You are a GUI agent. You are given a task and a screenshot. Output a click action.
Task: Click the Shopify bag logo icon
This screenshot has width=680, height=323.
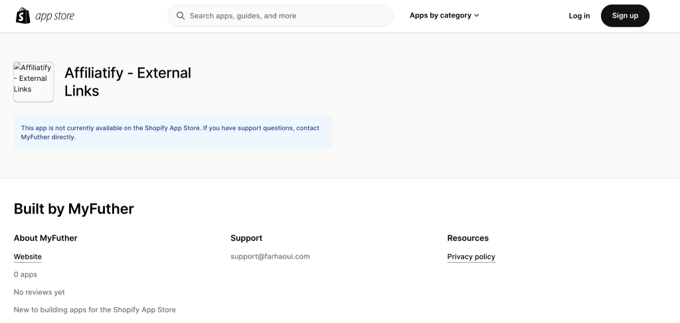pos(23,15)
